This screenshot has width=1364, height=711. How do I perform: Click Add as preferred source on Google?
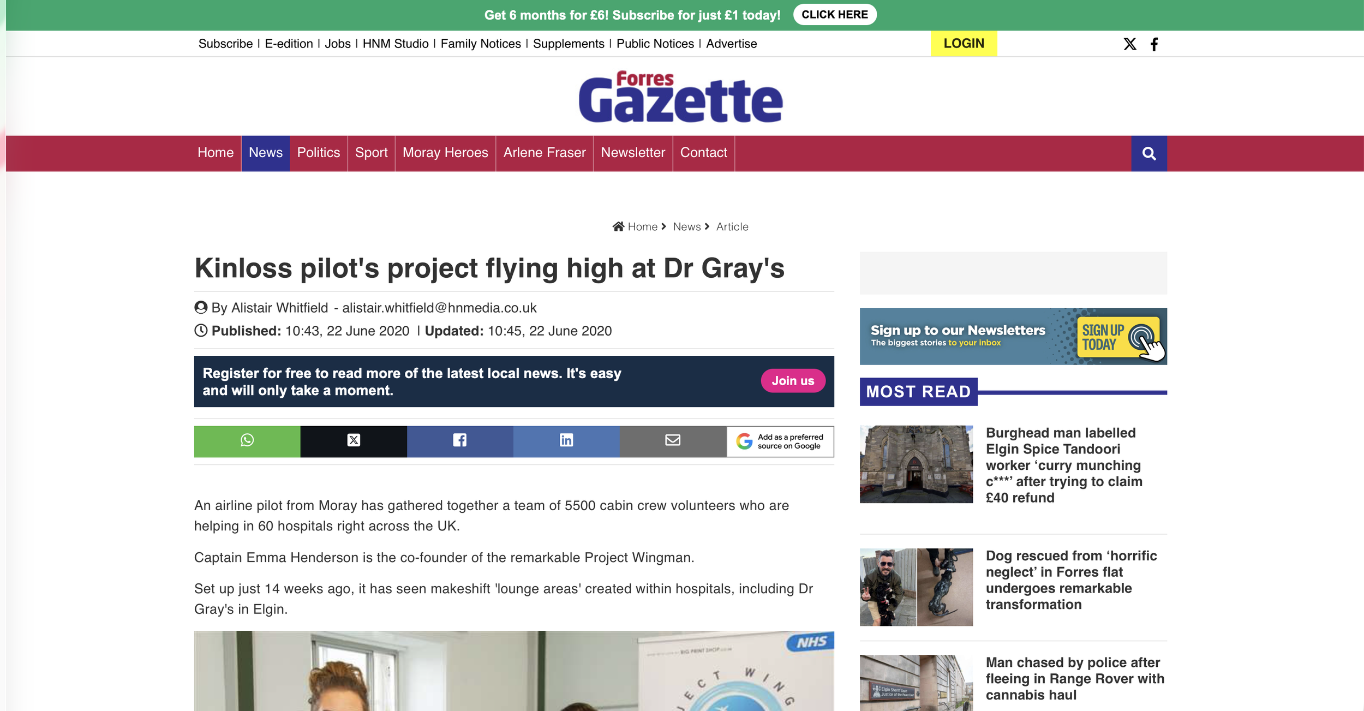pos(780,441)
